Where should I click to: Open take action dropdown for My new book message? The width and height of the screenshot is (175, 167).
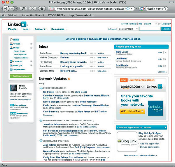click(103, 71)
